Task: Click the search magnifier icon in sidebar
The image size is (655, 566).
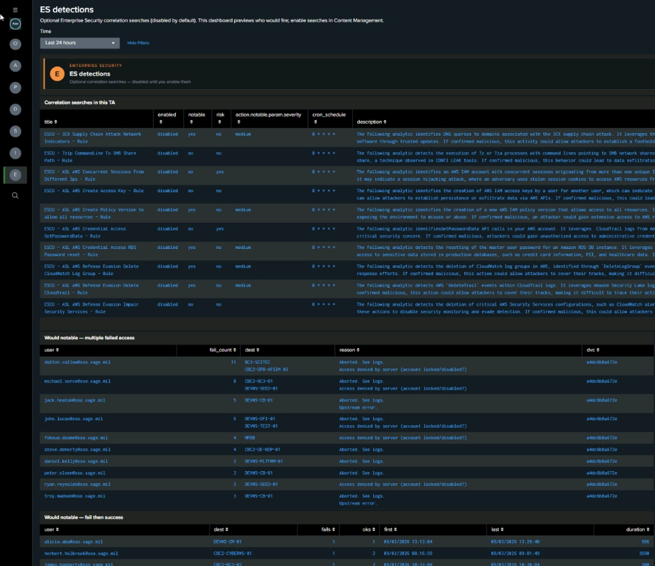Action: (15, 195)
